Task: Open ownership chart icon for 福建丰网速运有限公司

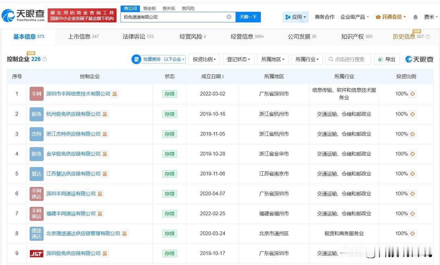Action: pos(100,214)
